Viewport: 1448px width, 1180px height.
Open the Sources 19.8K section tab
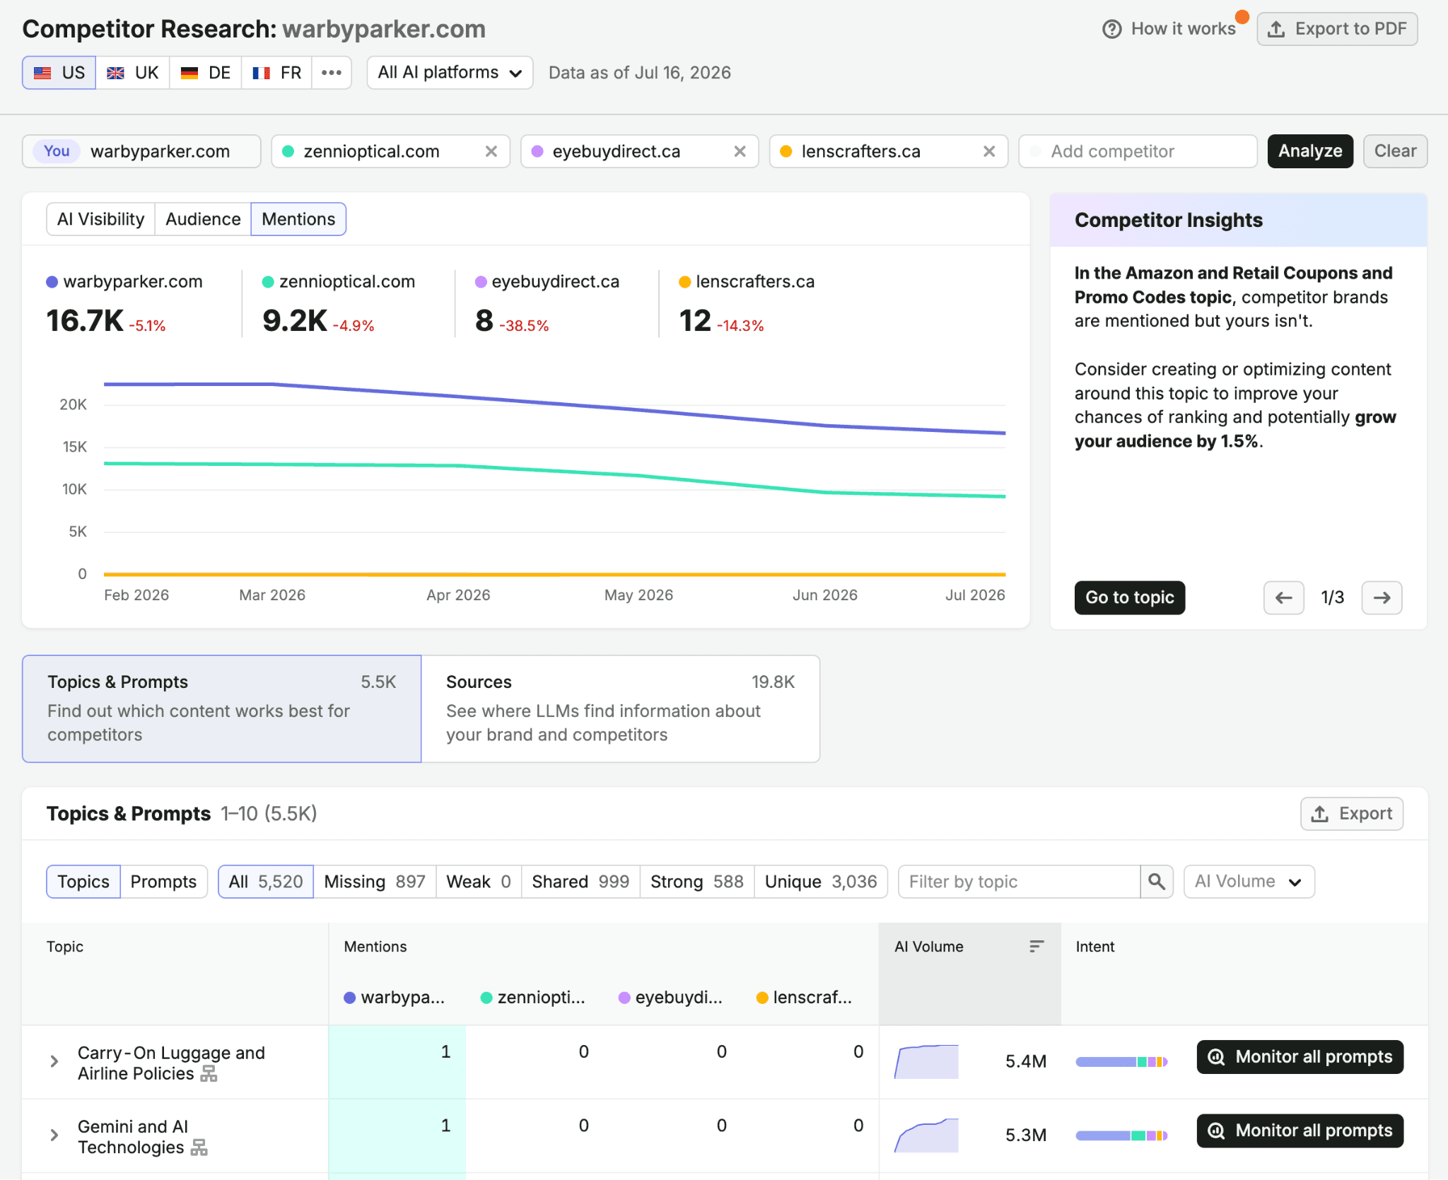620,708
